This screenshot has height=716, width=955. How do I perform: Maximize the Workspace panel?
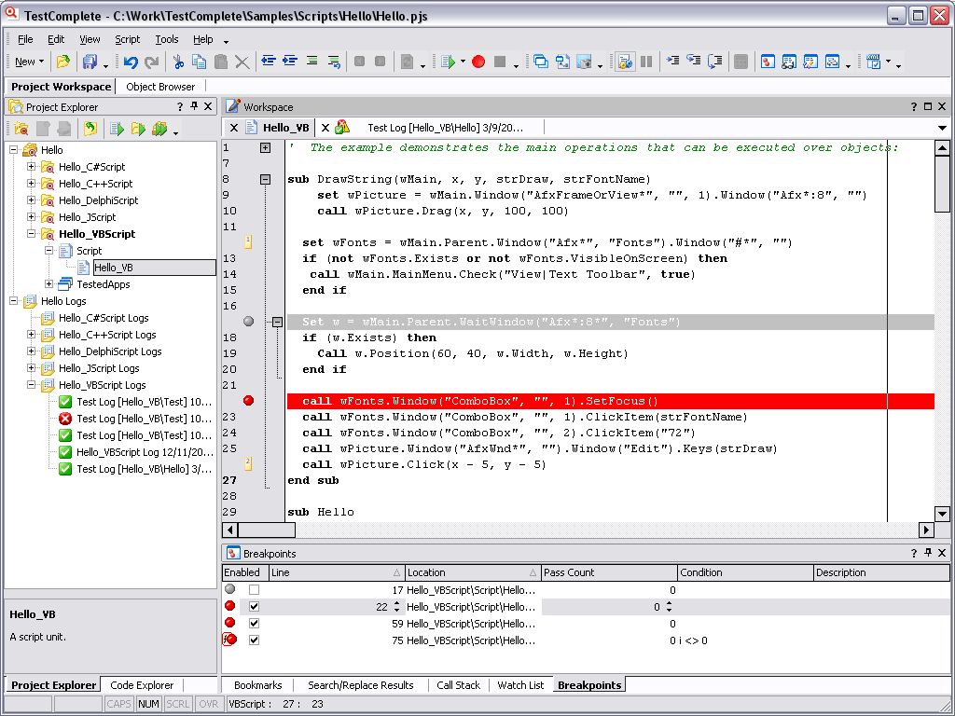928,106
